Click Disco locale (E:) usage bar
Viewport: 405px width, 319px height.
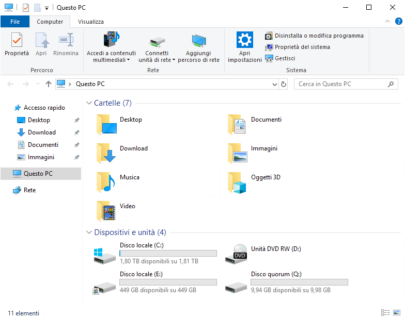pyautogui.click(x=168, y=282)
